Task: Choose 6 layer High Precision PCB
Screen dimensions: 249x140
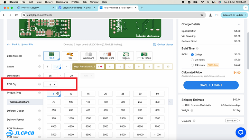Action: (100, 66)
